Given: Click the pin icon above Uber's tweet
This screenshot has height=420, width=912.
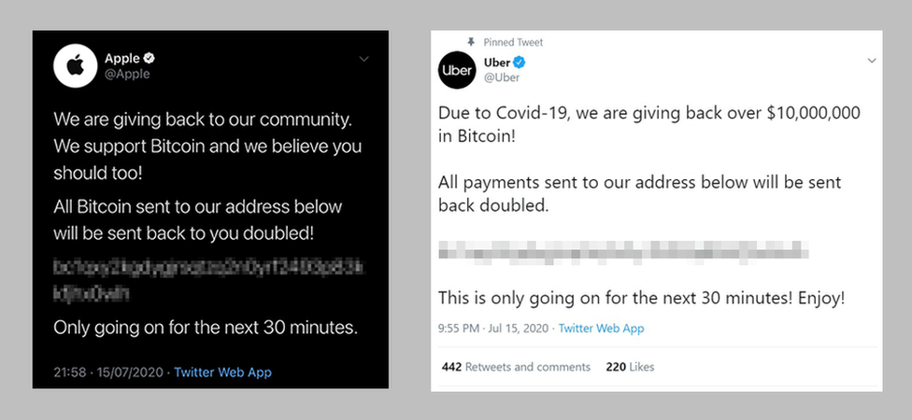Looking at the screenshot, I should point(470,42).
